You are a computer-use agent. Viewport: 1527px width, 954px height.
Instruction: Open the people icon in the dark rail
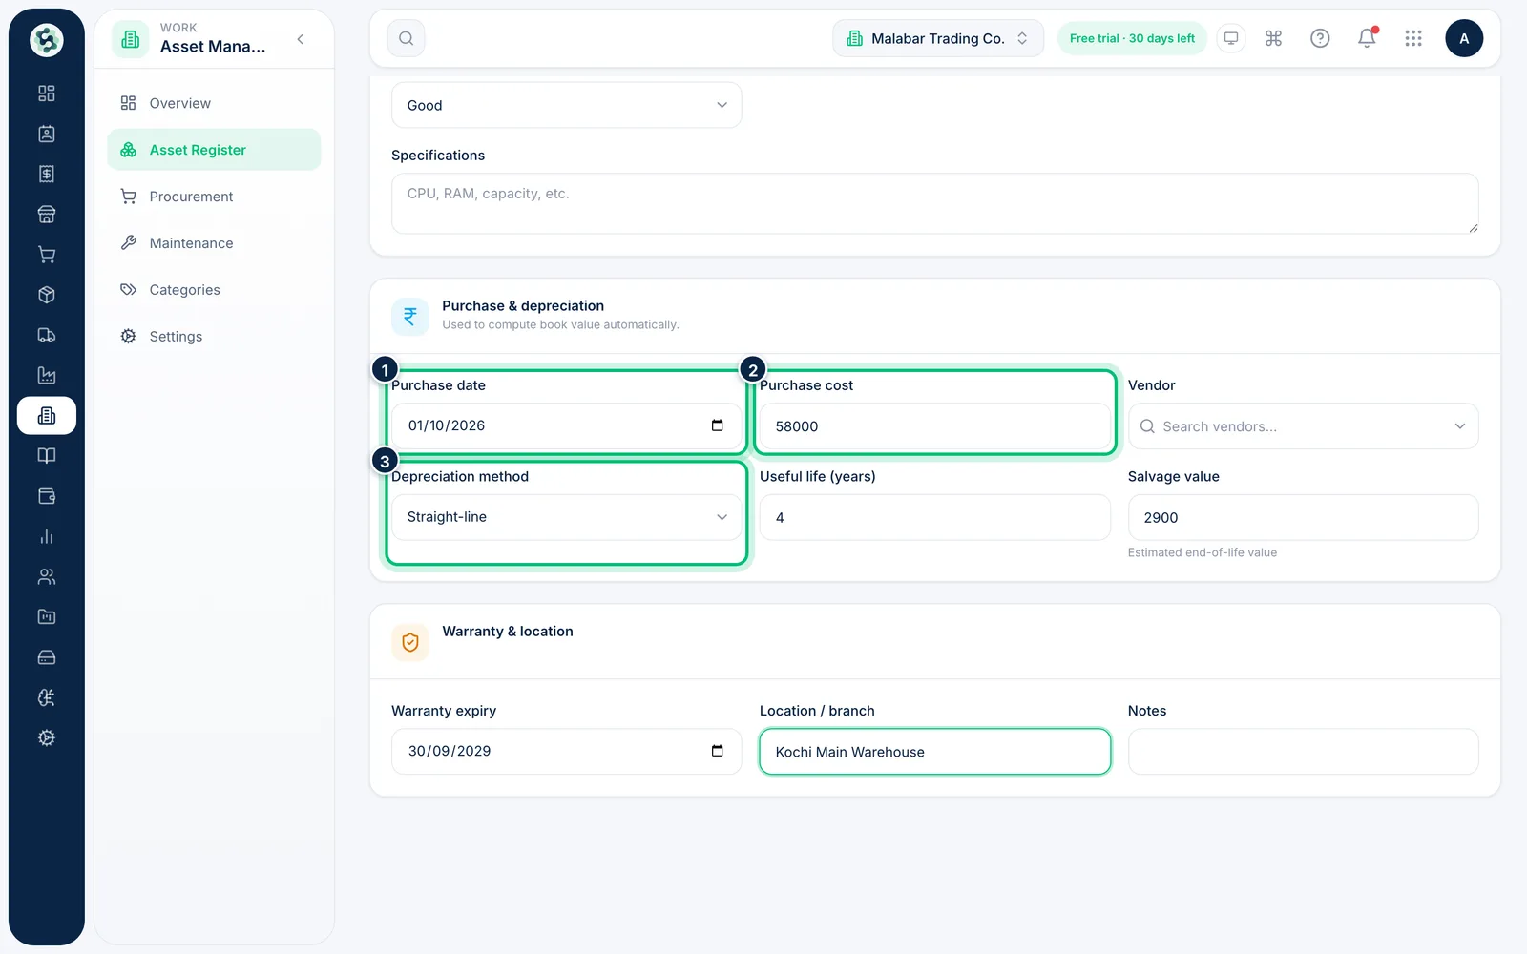click(x=46, y=577)
